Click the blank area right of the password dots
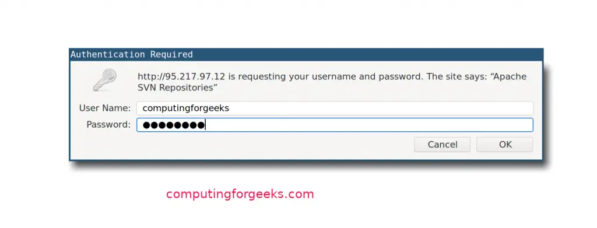 pyautogui.click(x=368, y=125)
